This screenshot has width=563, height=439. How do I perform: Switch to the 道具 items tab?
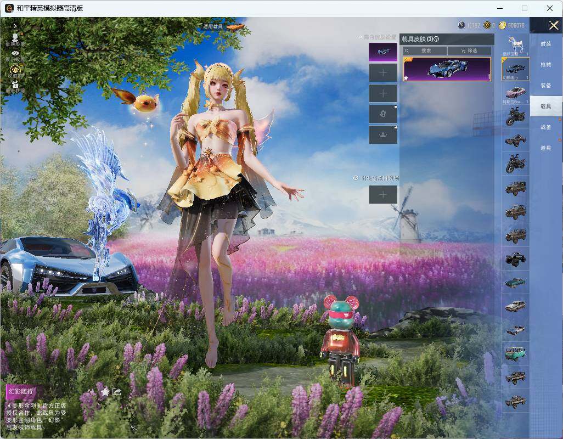coord(546,148)
